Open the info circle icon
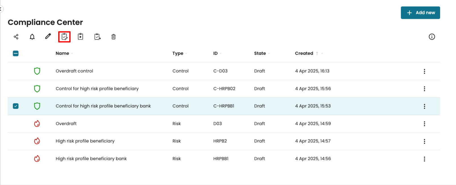 (x=432, y=37)
